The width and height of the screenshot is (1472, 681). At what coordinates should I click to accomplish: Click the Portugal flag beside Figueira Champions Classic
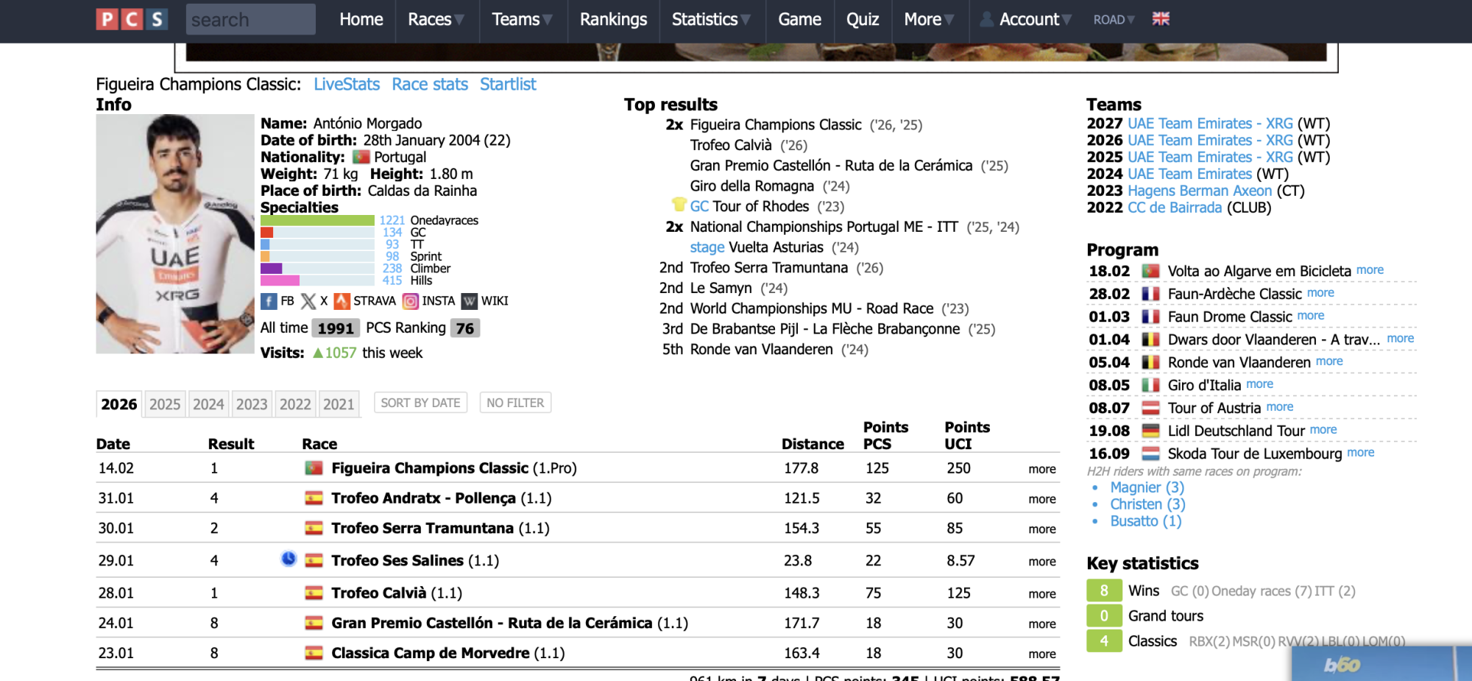pos(316,467)
